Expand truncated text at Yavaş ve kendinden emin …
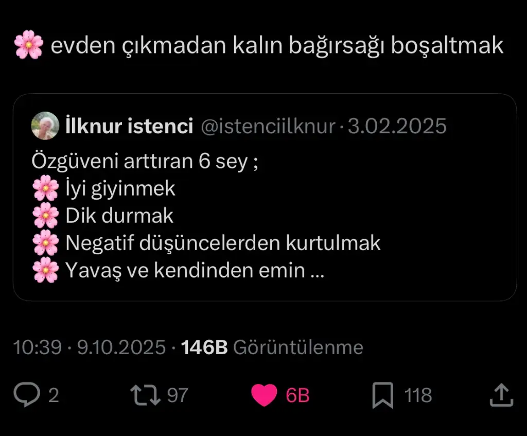The width and height of the screenshot is (527, 436). click(195, 270)
